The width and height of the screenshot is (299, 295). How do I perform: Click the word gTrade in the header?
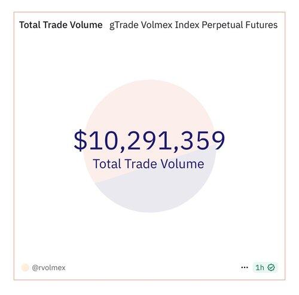[x=124, y=26]
